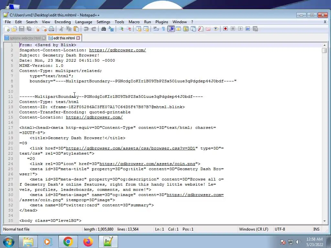Open the ? help menu
Image resolution: width=331 pixels, height=248 pixels.
click(192, 22)
